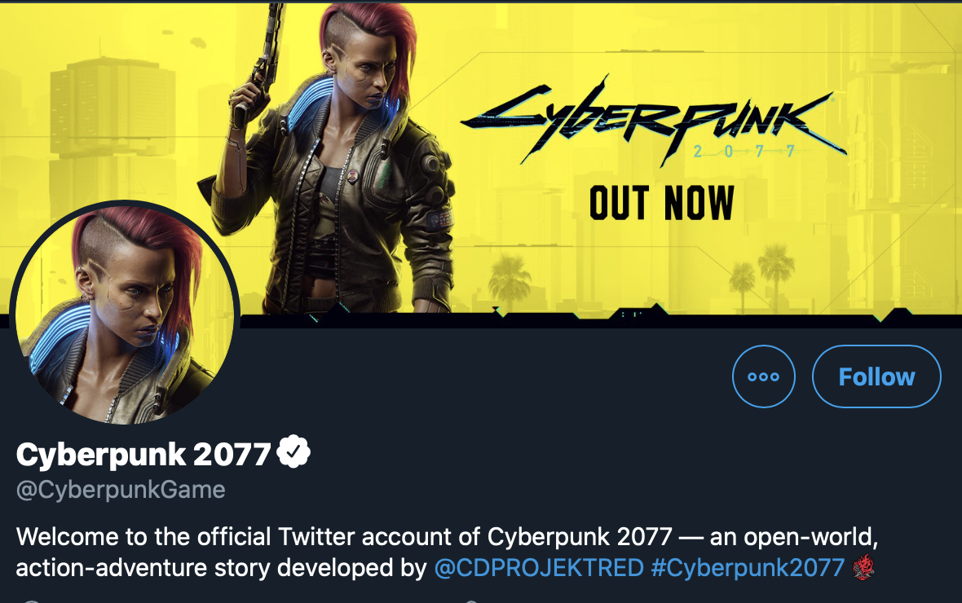Open the @CDPROJEKTRED mention link
This screenshot has height=603, width=962.
(x=539, y=567)
